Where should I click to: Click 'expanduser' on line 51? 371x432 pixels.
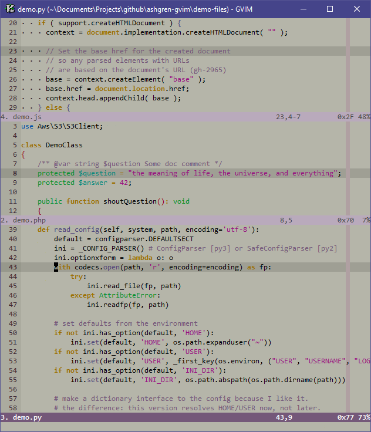227,342
